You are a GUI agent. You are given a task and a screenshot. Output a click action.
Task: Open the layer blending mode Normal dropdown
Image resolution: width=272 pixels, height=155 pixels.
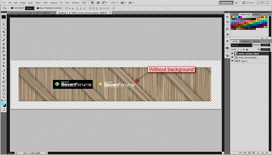tap(242, 45)
